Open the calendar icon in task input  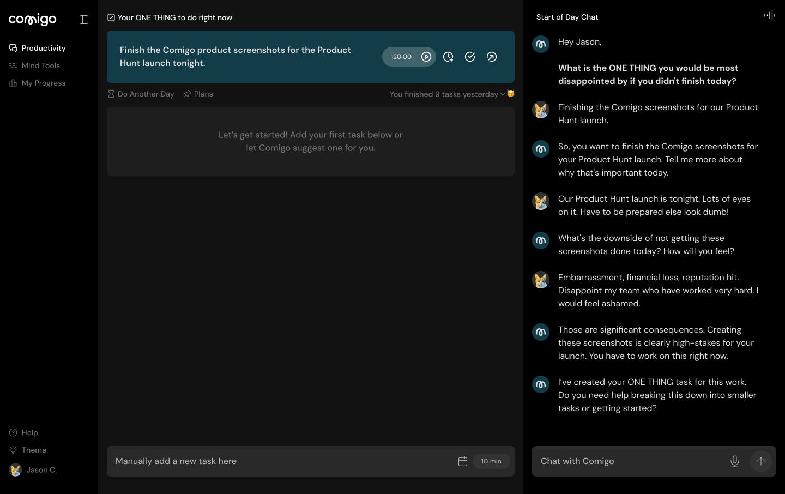click(463, 461)
